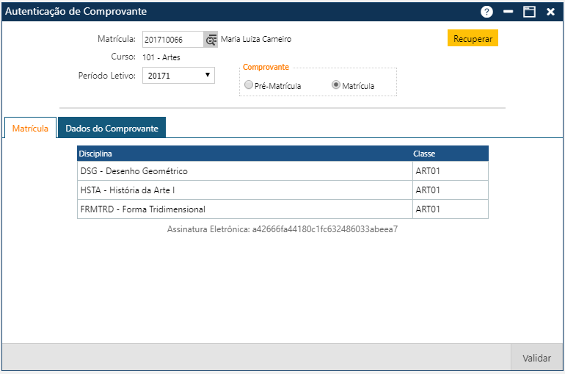
Task: Close the Autenticação de Comprovante window
Action: pyautogui.click(x=550, y=12)
